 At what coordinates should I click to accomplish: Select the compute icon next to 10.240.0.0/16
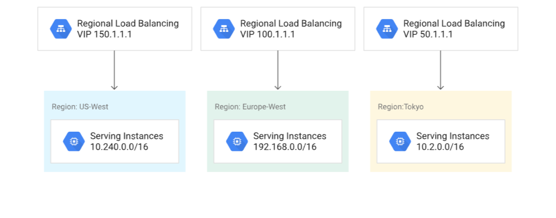click(x=74, y=141)
